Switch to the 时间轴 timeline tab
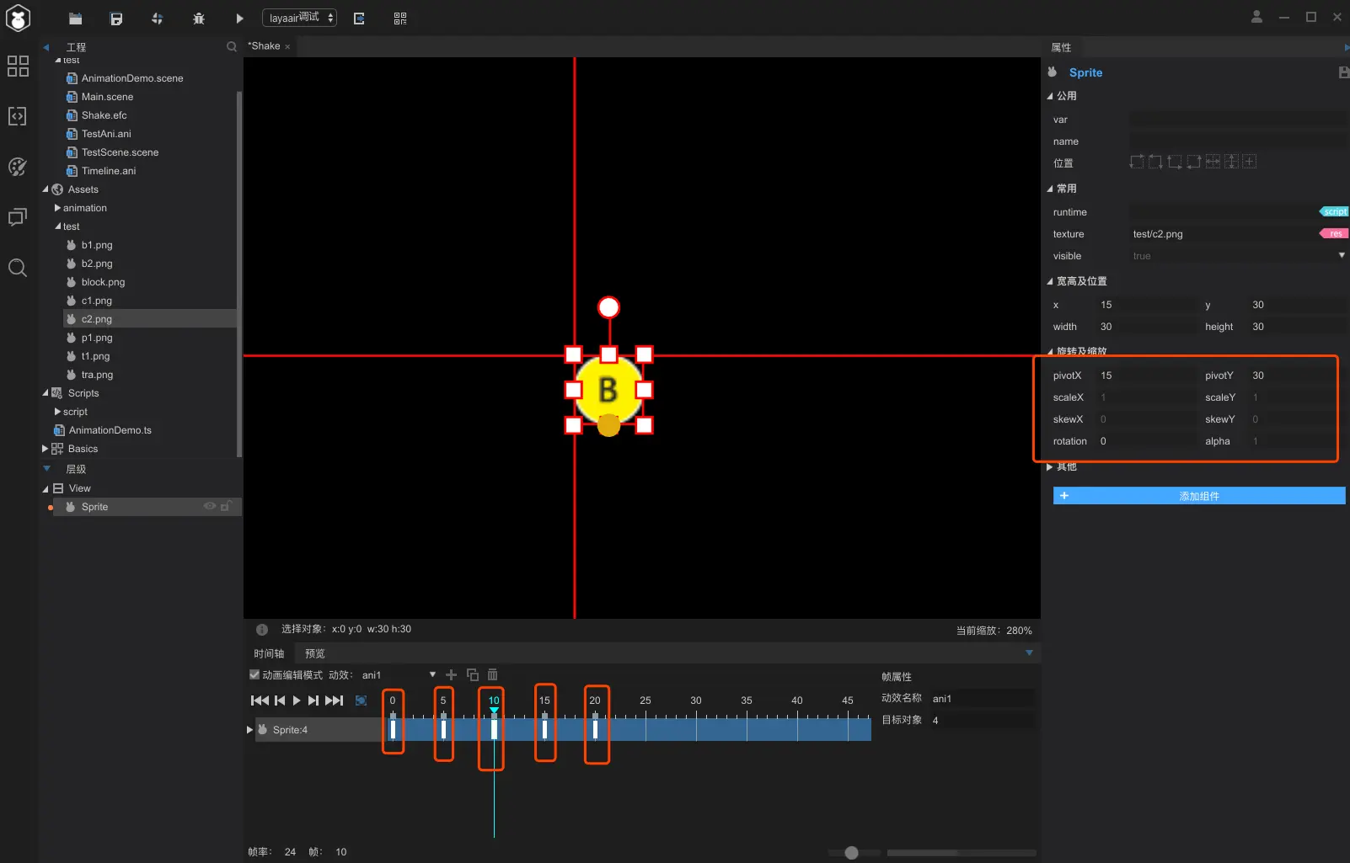The width and height of the screenshot is (1350, 863). point(269,653)
